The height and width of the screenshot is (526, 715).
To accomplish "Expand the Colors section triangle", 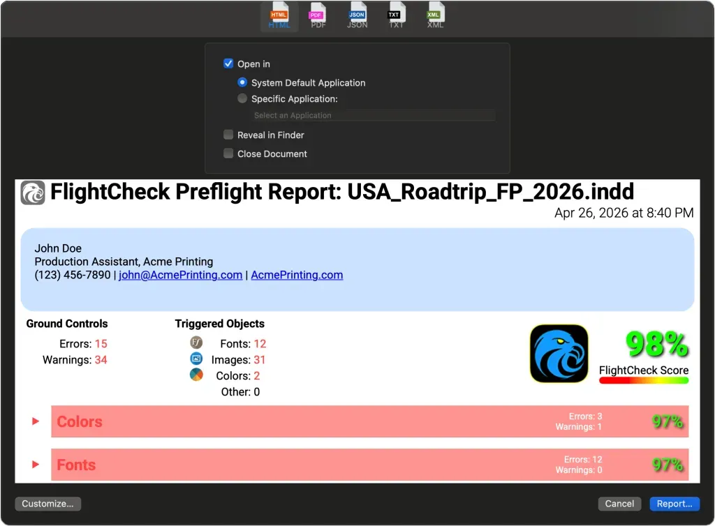I will tap(36, 421).
